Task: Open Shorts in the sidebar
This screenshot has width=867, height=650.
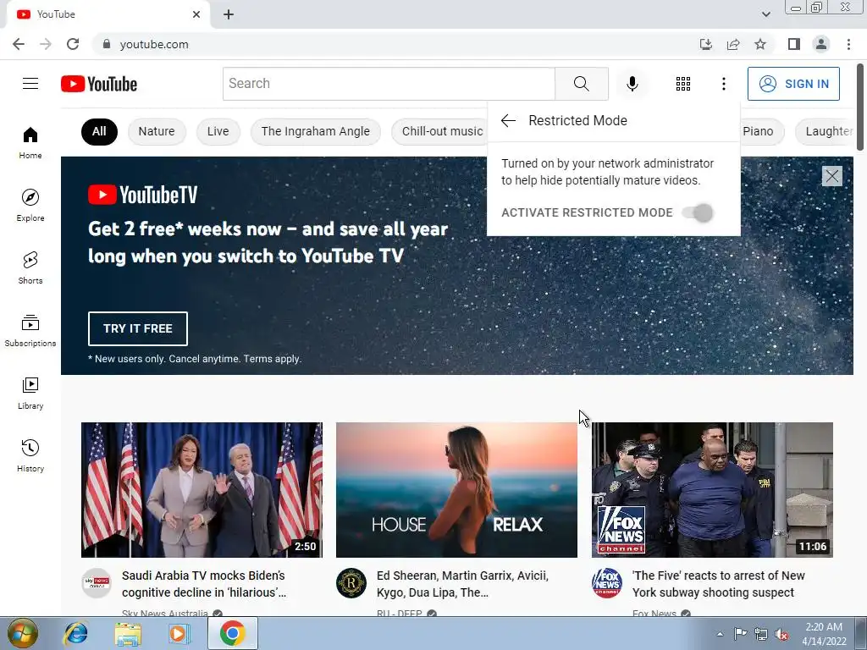Action: point(30,267)
